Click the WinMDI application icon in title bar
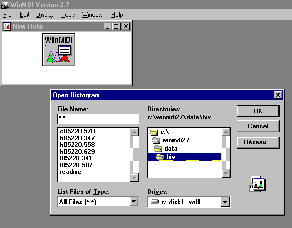This screenshot has width=292, height=228. (5, 5)
